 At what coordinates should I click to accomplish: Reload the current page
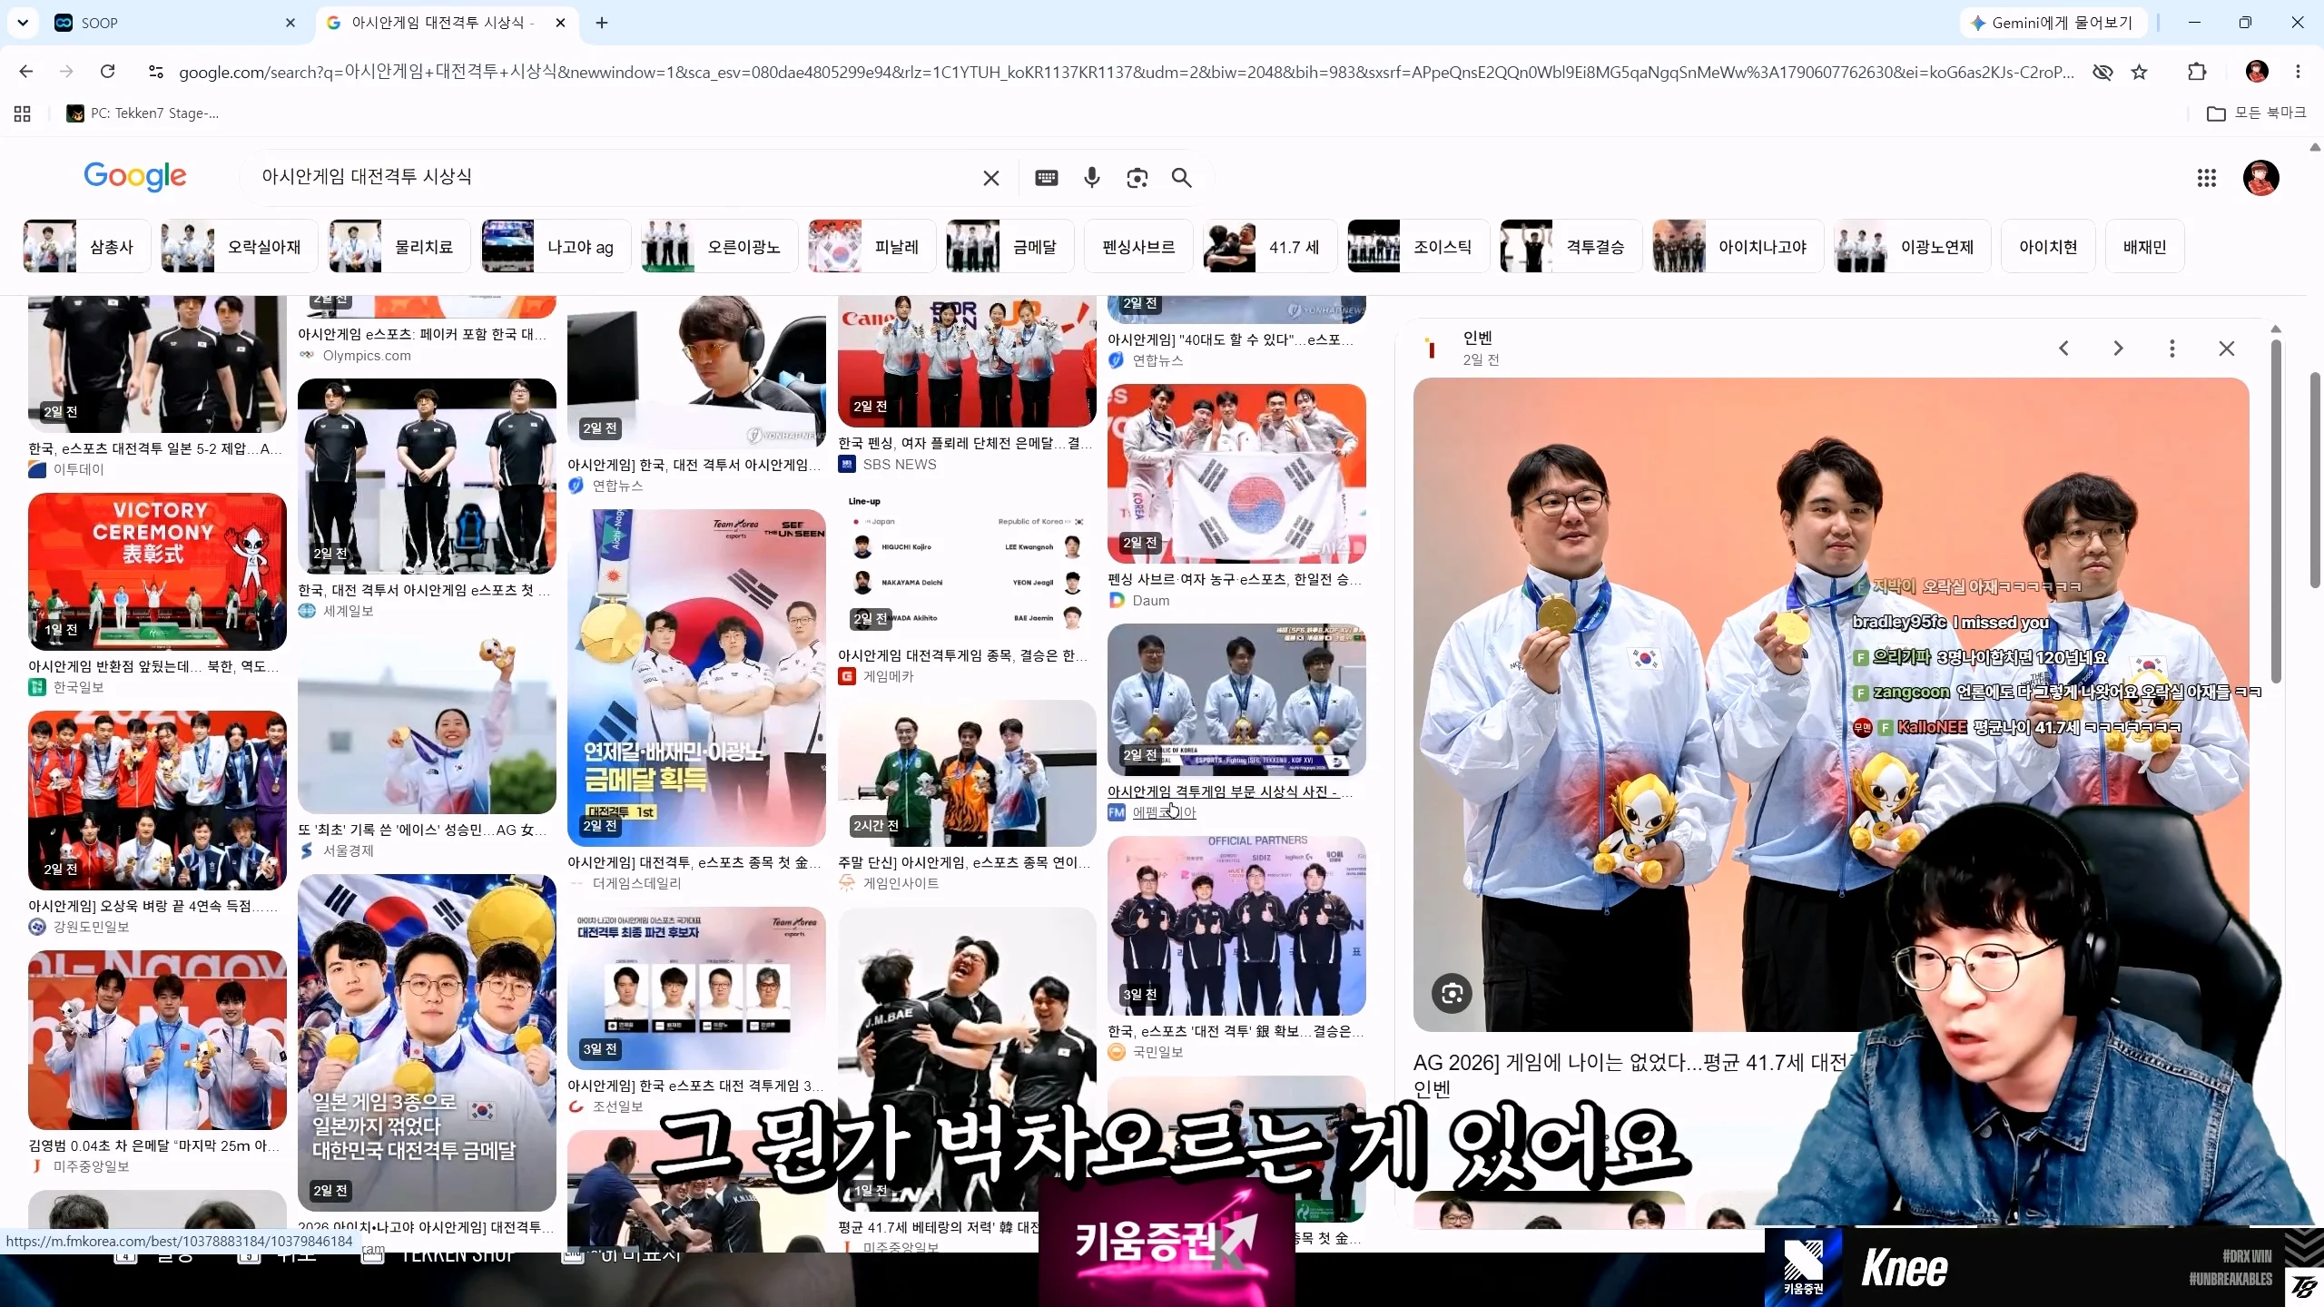click(108, 72)
